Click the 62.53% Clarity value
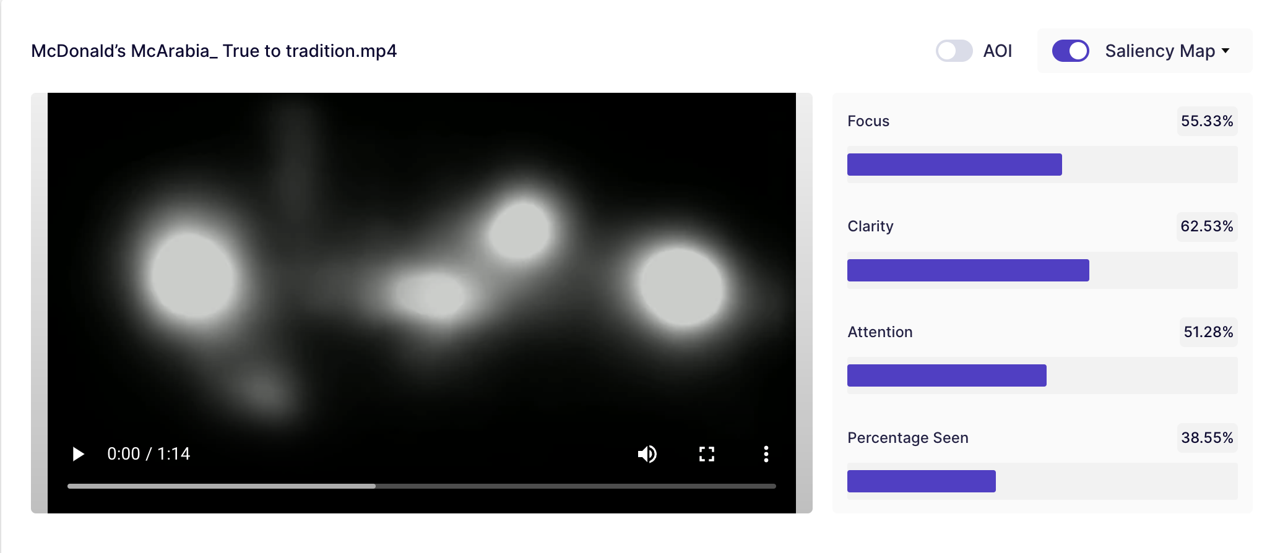 tap(1206, 226)
